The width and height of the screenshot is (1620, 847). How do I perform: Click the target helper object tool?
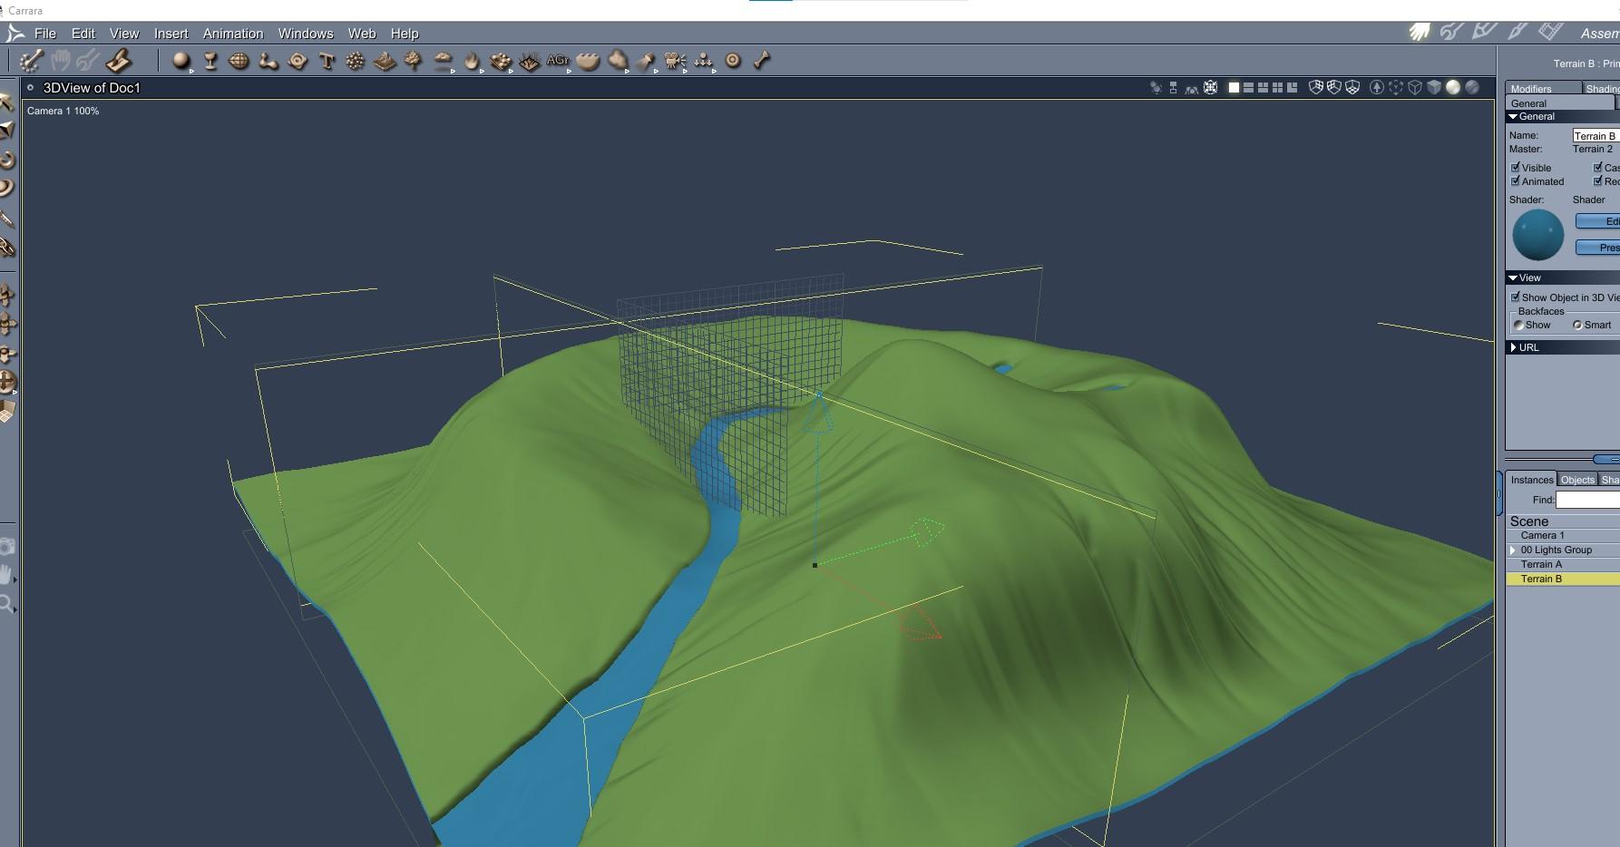pyautogui.click(x=733, y=61)
